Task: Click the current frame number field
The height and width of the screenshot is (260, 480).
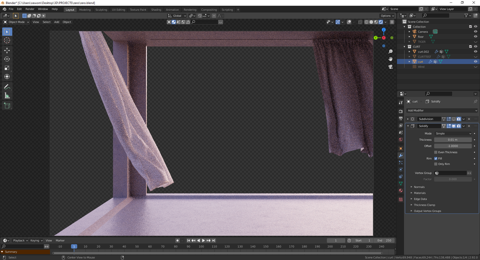Action: (336, 240)
